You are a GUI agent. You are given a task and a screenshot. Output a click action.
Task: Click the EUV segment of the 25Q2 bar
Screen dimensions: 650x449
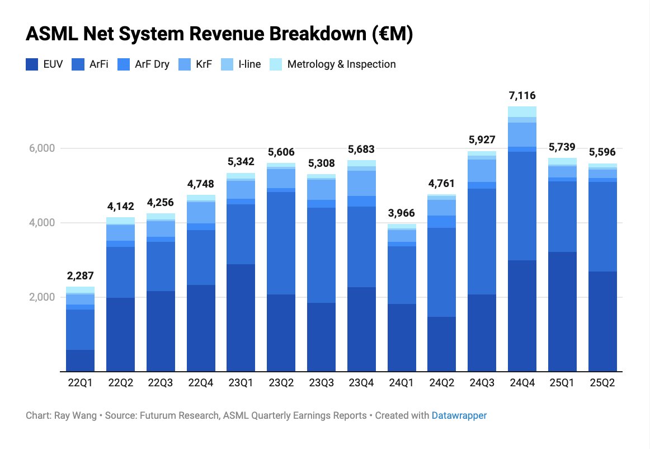point(602,321)
